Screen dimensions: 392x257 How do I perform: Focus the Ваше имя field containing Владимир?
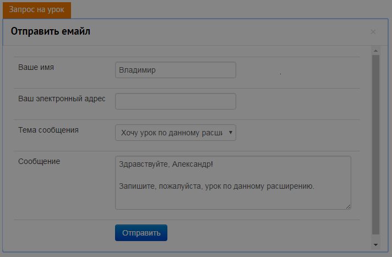tap(176, 70)
